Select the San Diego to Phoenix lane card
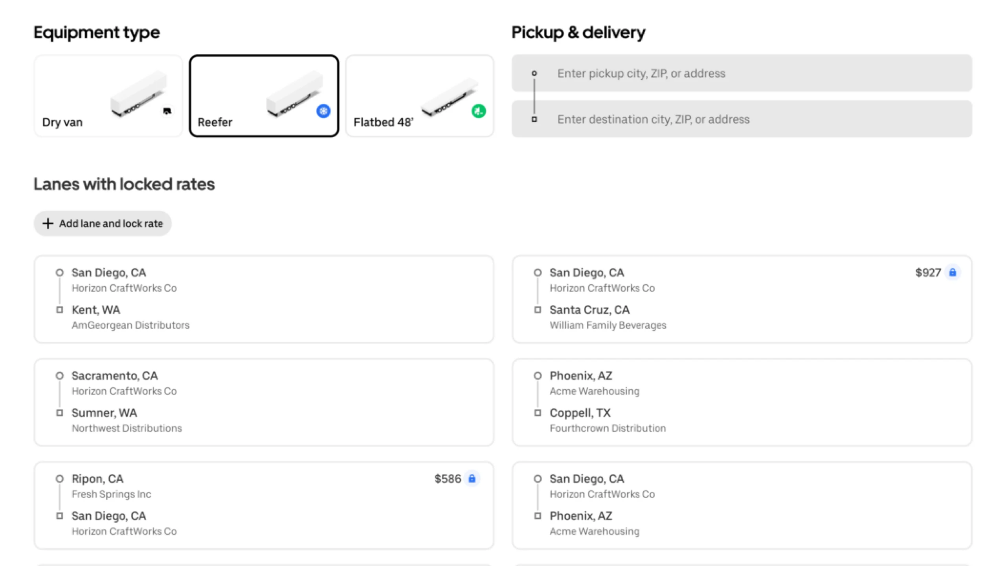This screenshot has height=566, width=1006. coord(741,505)
